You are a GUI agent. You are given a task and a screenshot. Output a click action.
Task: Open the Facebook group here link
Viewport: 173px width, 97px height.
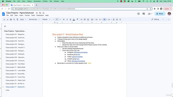pos(79,54)
